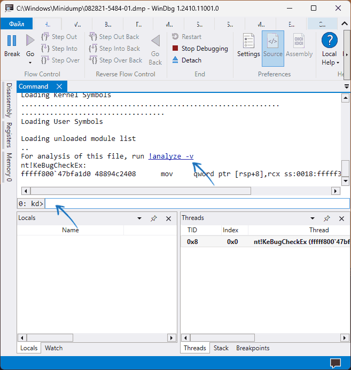Pin the Locals panel
The height and width of the screenshot is (370, 351).
154,218
